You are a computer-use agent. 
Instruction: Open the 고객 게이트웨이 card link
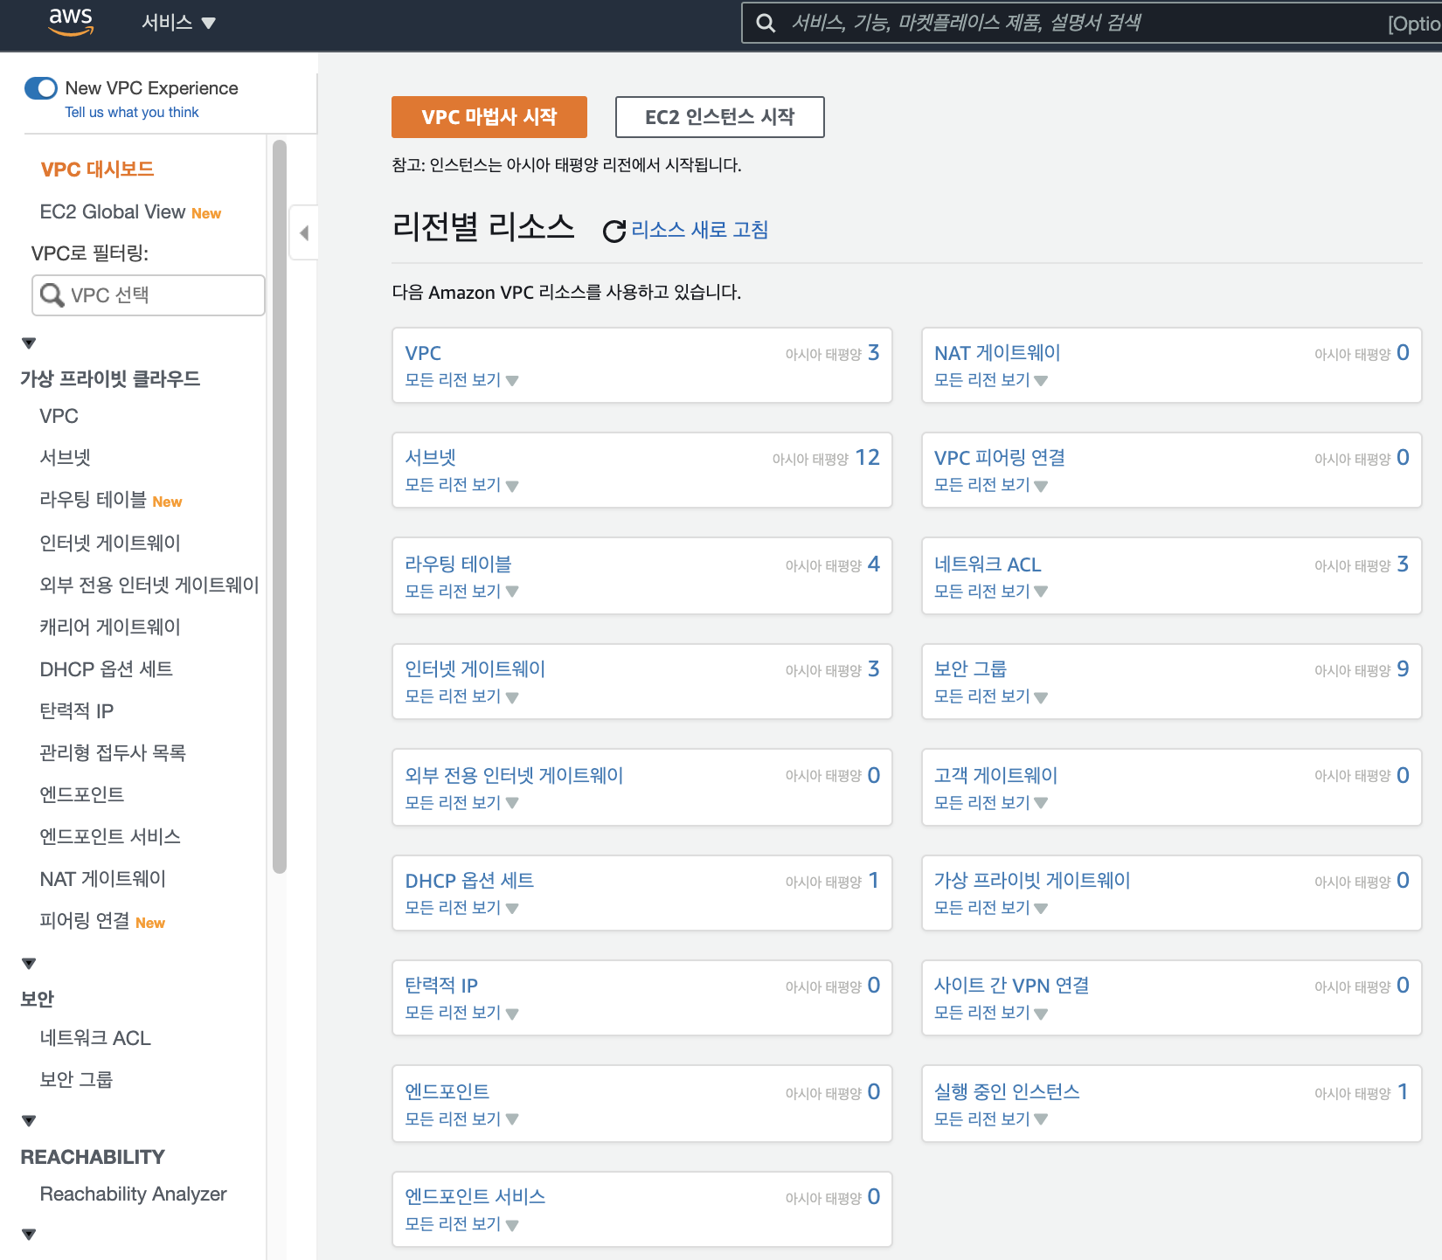(996, 776)
